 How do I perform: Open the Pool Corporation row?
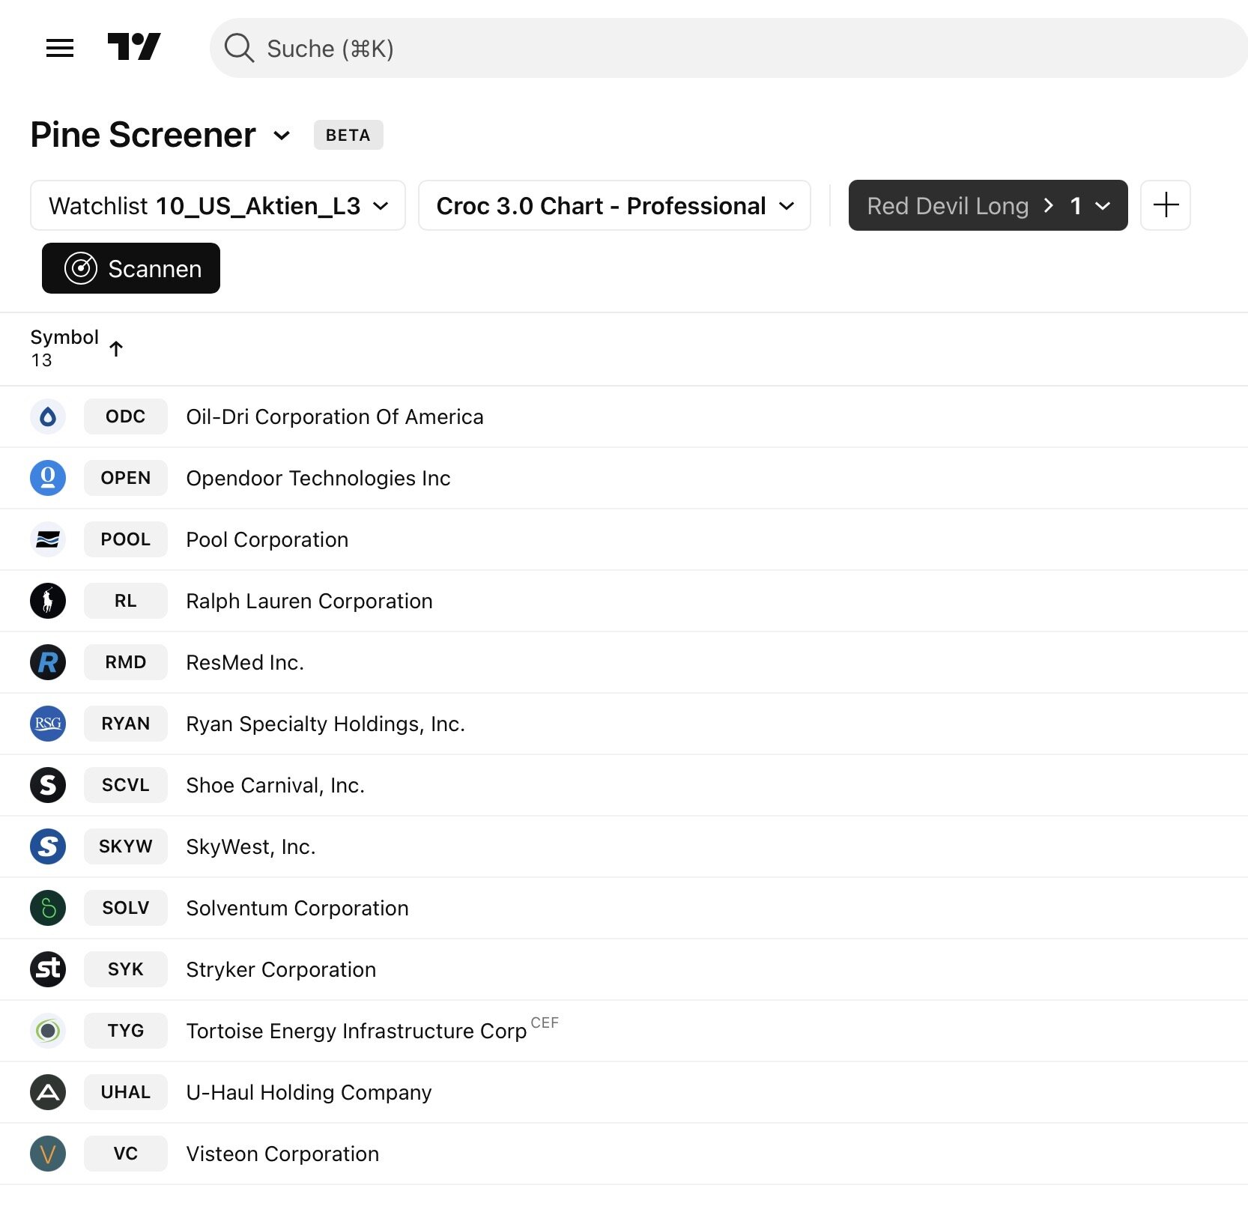(x=267, y=539)
